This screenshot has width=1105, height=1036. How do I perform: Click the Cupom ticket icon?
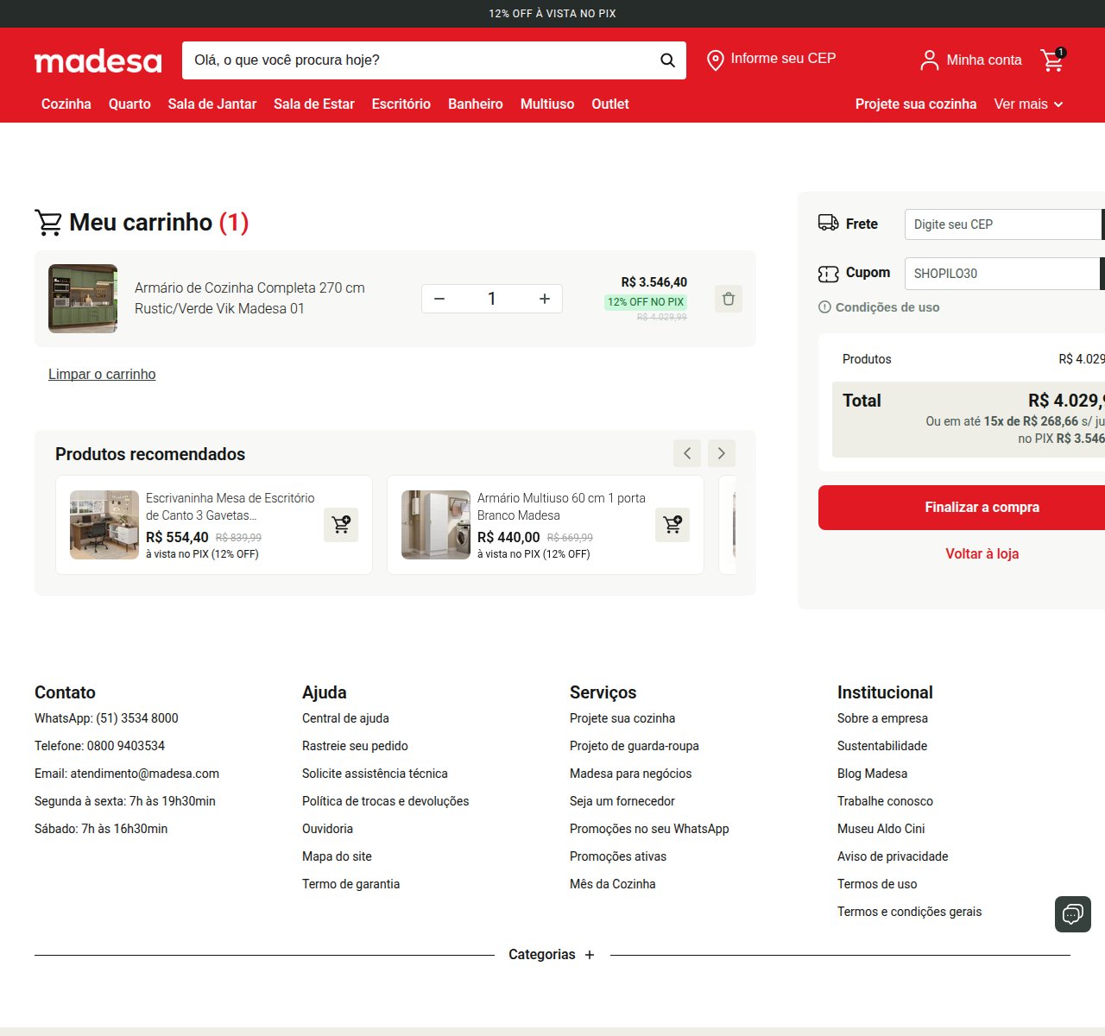click(828, 274)
